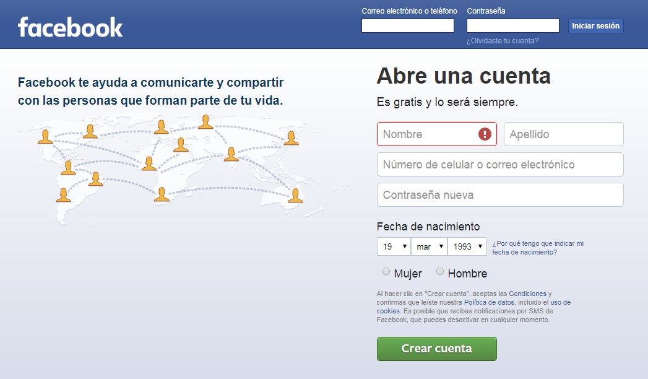648x379 pixels.
Task: Open the birth year dropdown showing 1993
Action: pyautogui.click(x=467, y=246)
